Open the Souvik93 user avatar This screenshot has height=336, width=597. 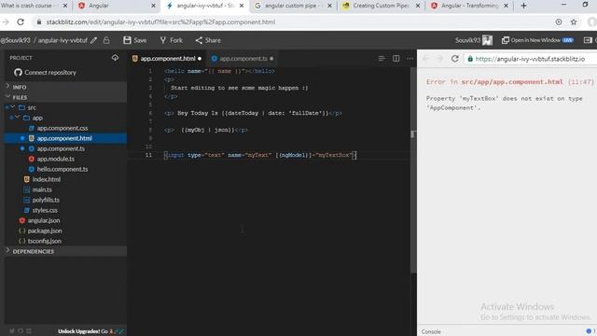pyautogui.click(x=487, y=40)
